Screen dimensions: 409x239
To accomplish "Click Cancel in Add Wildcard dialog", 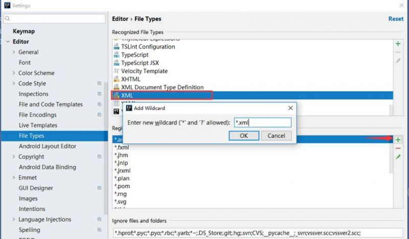I will pos(276,136).
